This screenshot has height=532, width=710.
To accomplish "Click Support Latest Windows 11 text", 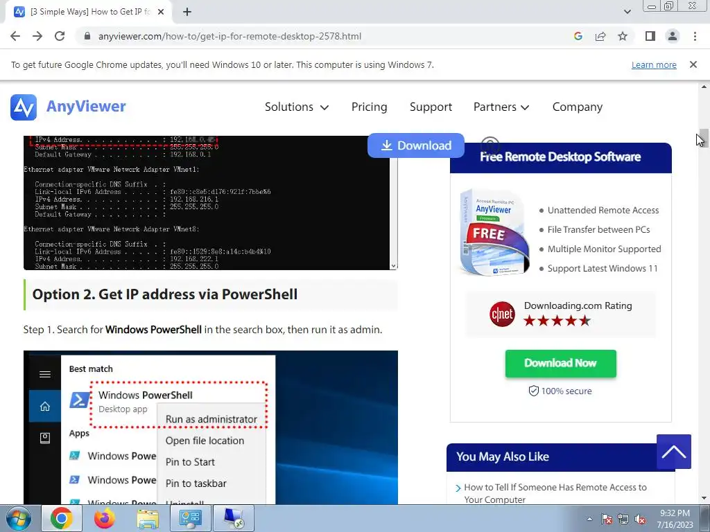I will 603,269.
